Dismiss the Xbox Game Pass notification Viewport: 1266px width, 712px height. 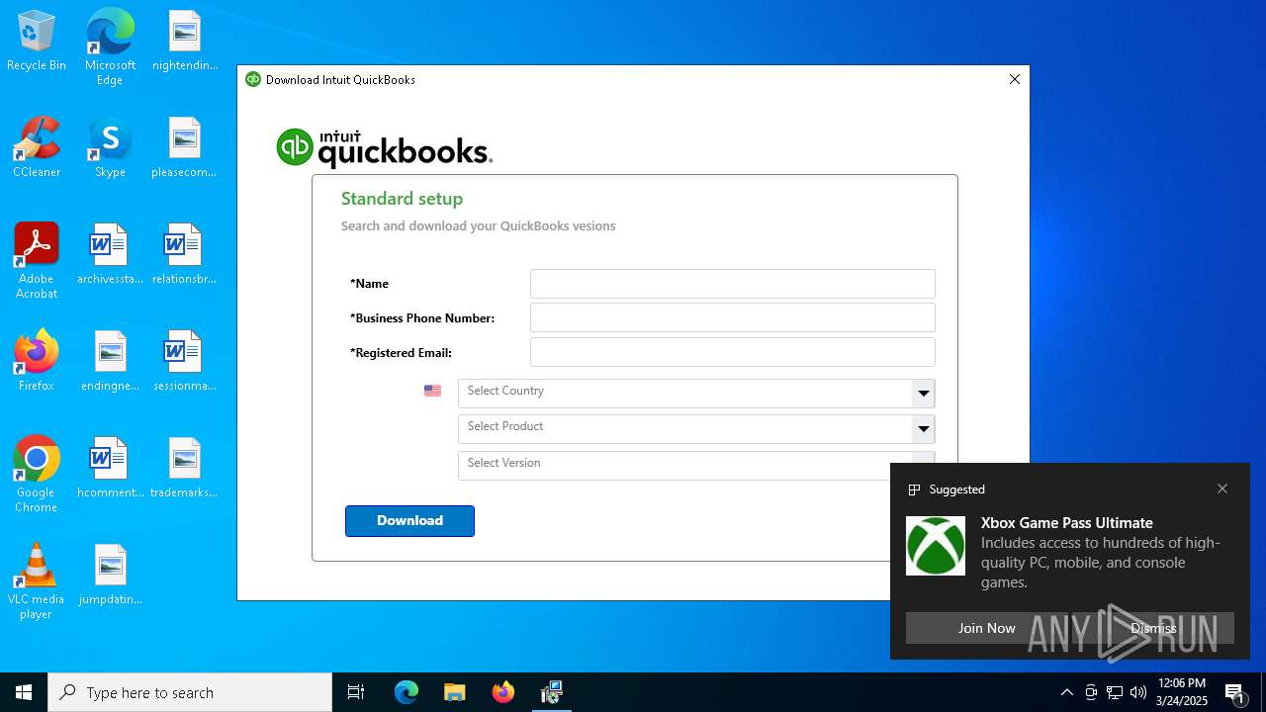(x=1153, y=628)
